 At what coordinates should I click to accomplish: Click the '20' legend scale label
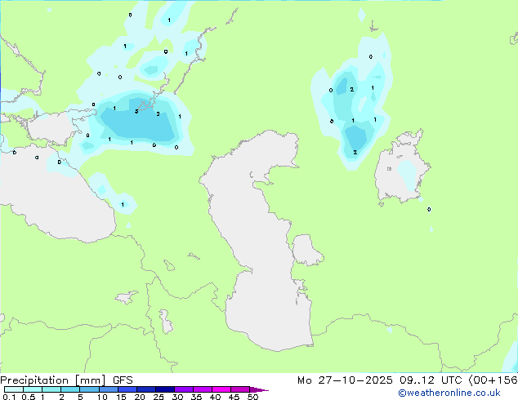[x=140, y=397]
